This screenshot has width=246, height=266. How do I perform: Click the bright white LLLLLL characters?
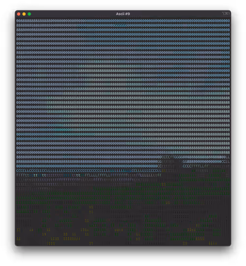pos(146,175)
